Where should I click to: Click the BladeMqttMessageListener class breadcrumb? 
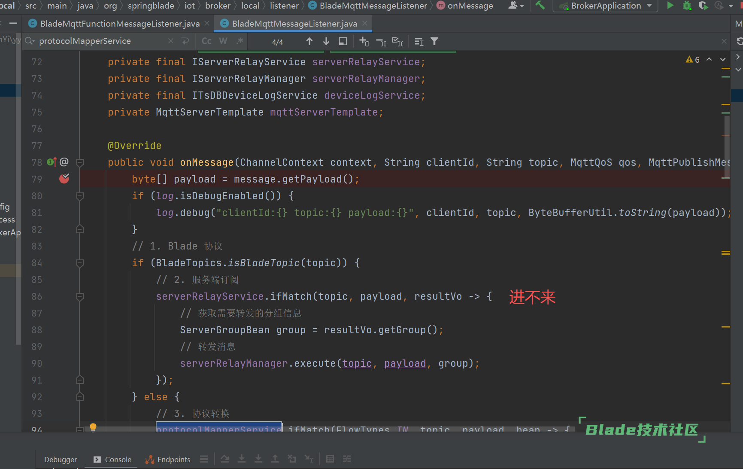(368, 6)
